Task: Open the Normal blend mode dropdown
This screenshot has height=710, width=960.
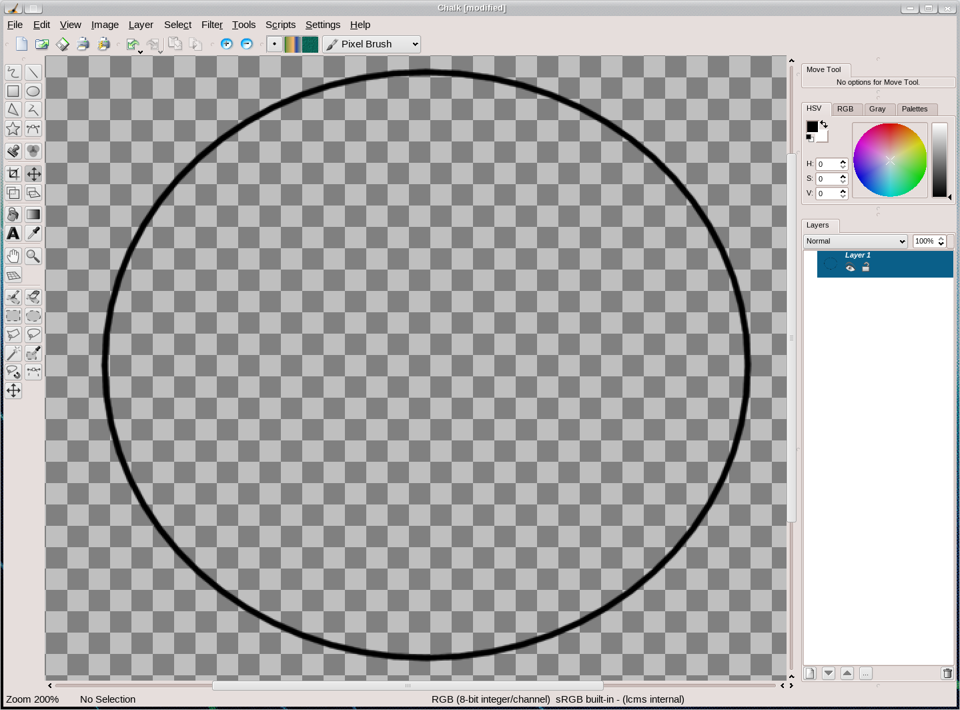Action: click(x=855, y=241)
